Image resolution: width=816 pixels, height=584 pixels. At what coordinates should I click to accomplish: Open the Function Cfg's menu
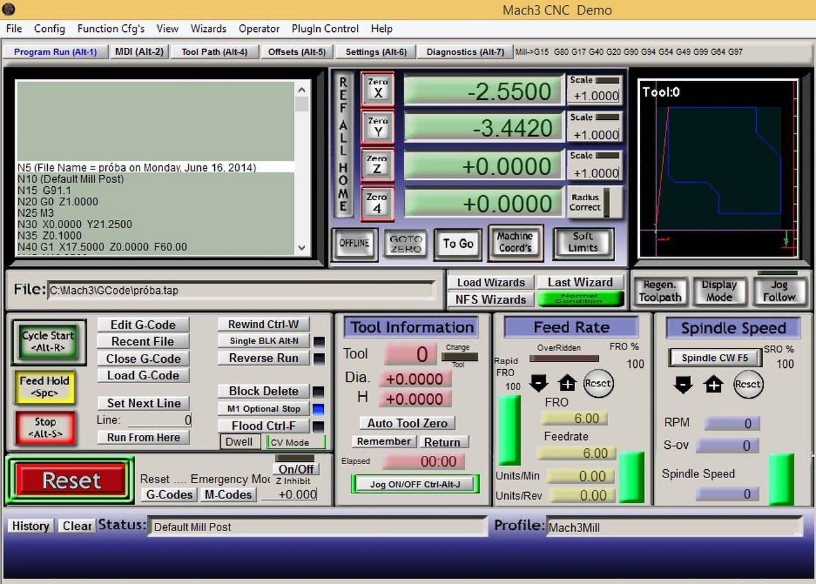(111, 29)
